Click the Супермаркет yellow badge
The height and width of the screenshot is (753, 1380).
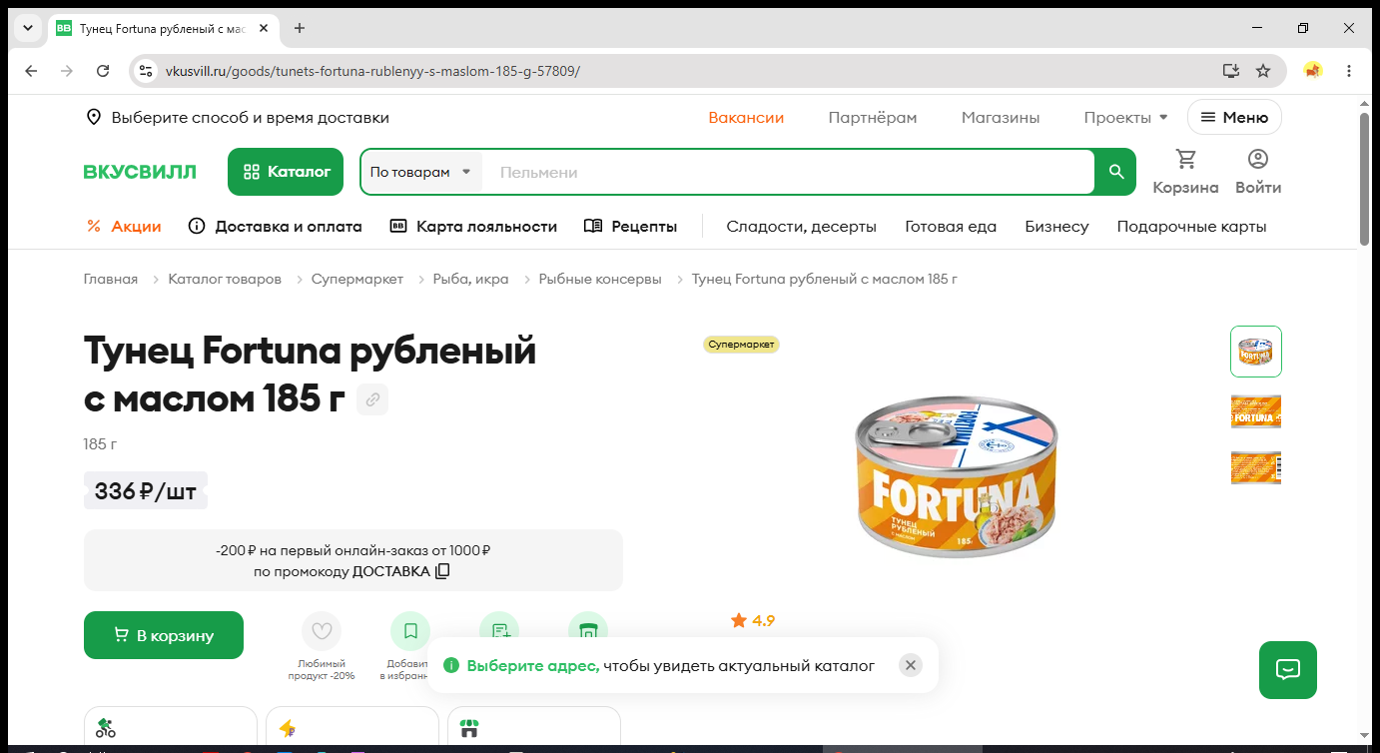[741, 345]
